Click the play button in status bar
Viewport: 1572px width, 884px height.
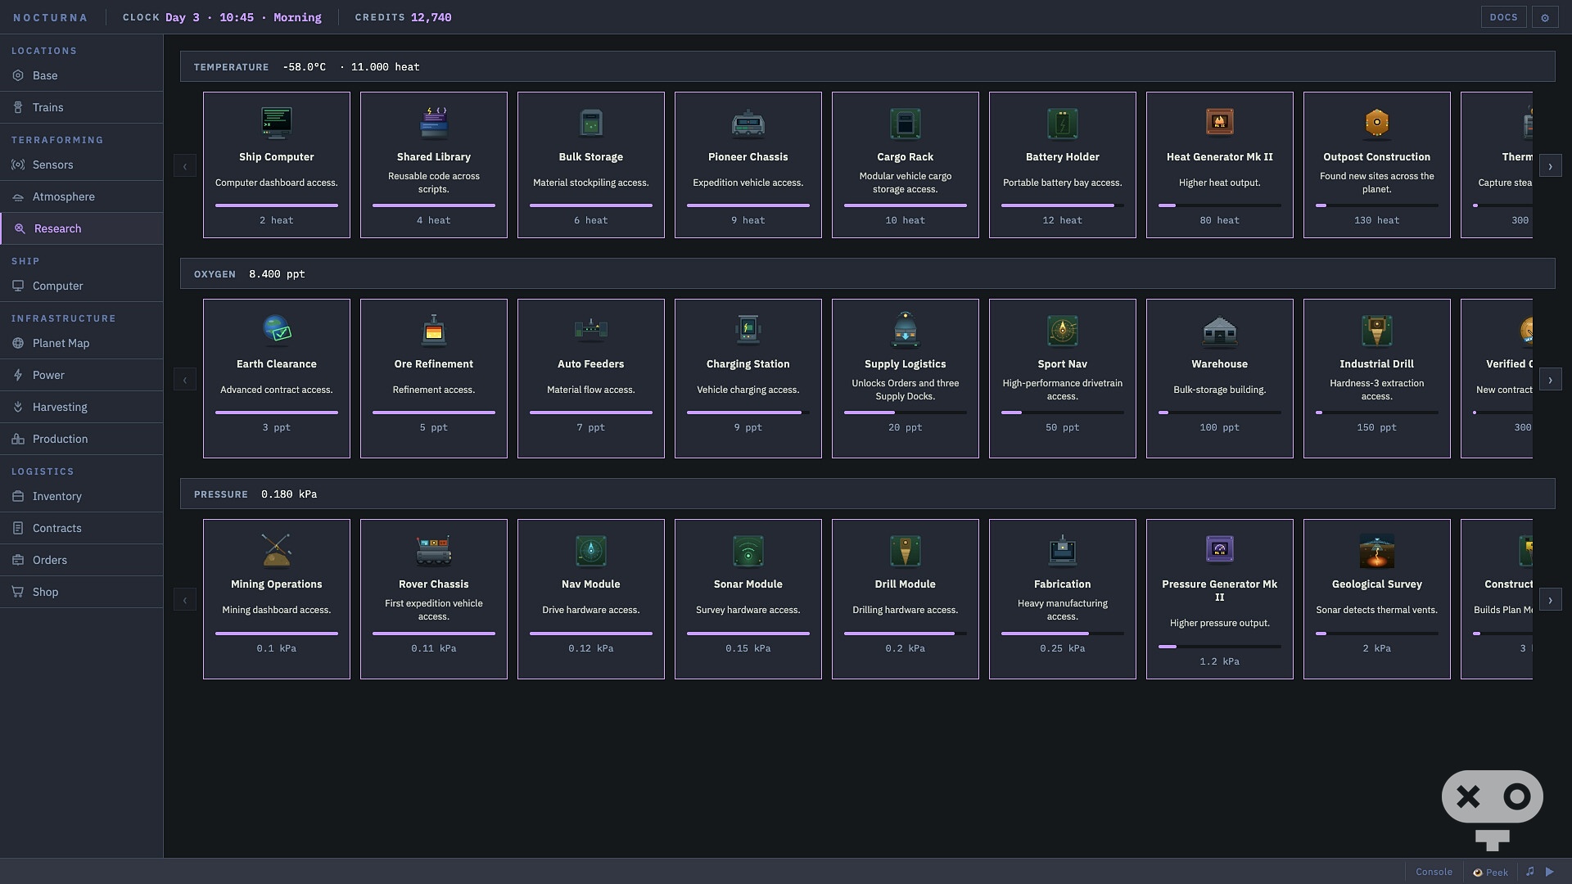pos(1549,872)
